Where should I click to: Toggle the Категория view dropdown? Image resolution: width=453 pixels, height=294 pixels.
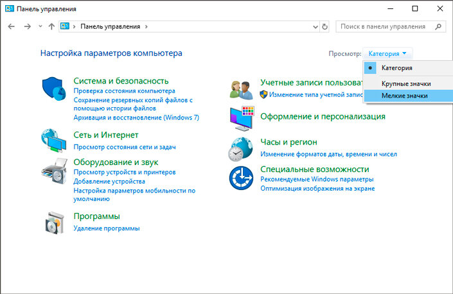pos(387,54)
